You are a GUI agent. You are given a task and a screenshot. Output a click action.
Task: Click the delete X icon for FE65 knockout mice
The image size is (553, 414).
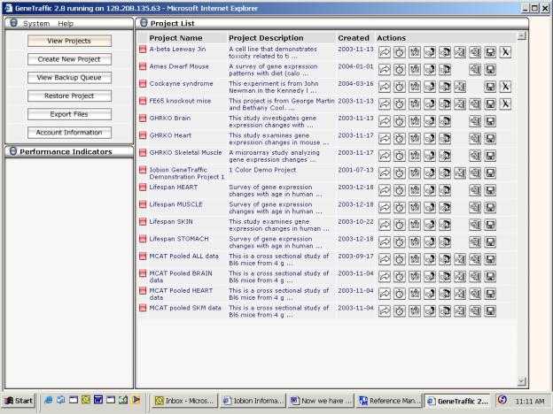click(505, 103)
